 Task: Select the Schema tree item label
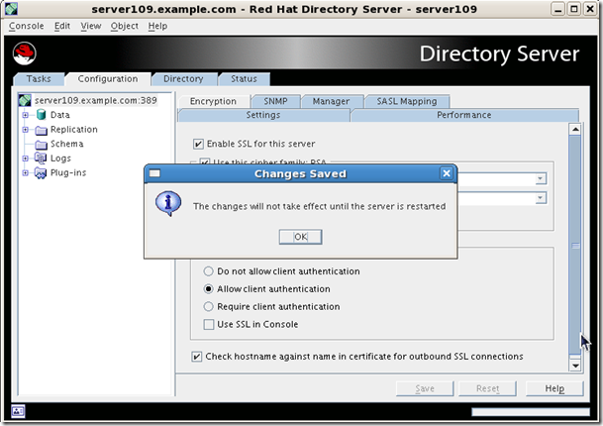67,144
